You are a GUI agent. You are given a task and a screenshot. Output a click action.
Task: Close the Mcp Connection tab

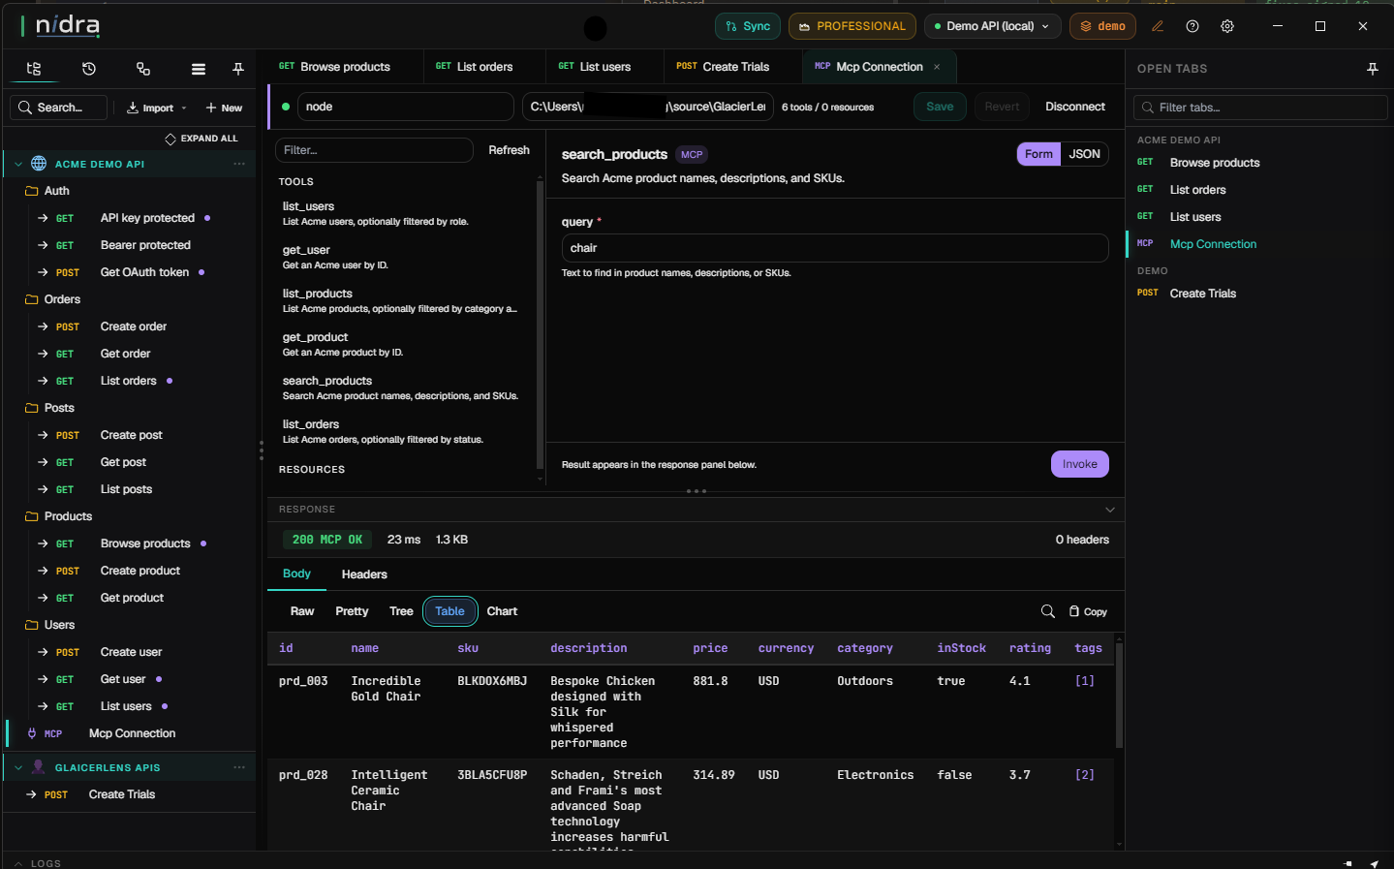click(937, 67)
